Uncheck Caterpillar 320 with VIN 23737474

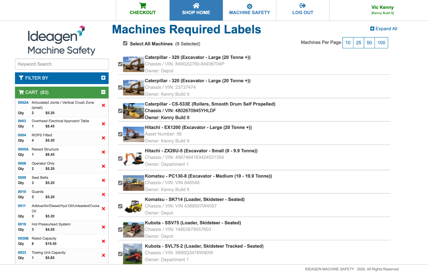click(120, 87)
